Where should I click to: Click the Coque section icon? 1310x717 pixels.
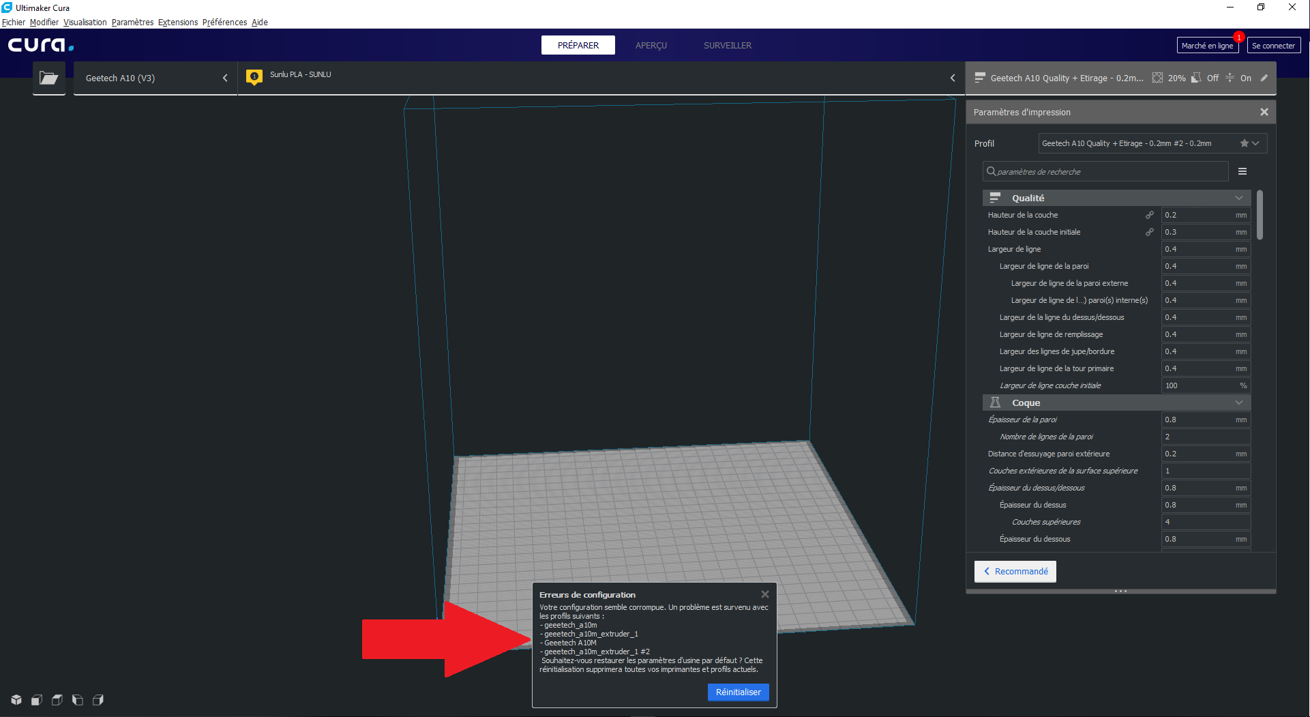point(995,403)
